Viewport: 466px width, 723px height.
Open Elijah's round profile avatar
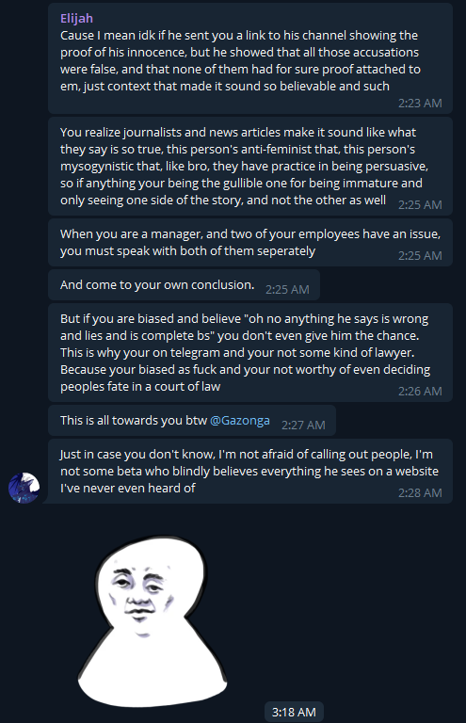tap(24, 488)
